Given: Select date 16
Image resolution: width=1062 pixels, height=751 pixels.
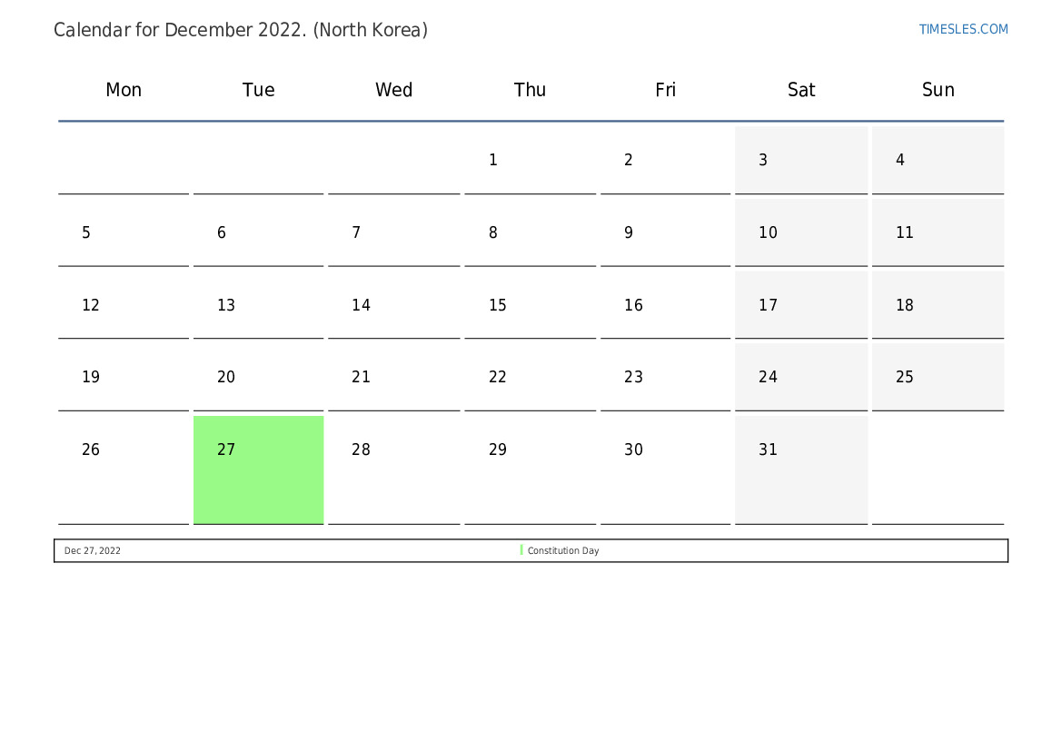Looking at the screenshot, I should tap(665, 305).
